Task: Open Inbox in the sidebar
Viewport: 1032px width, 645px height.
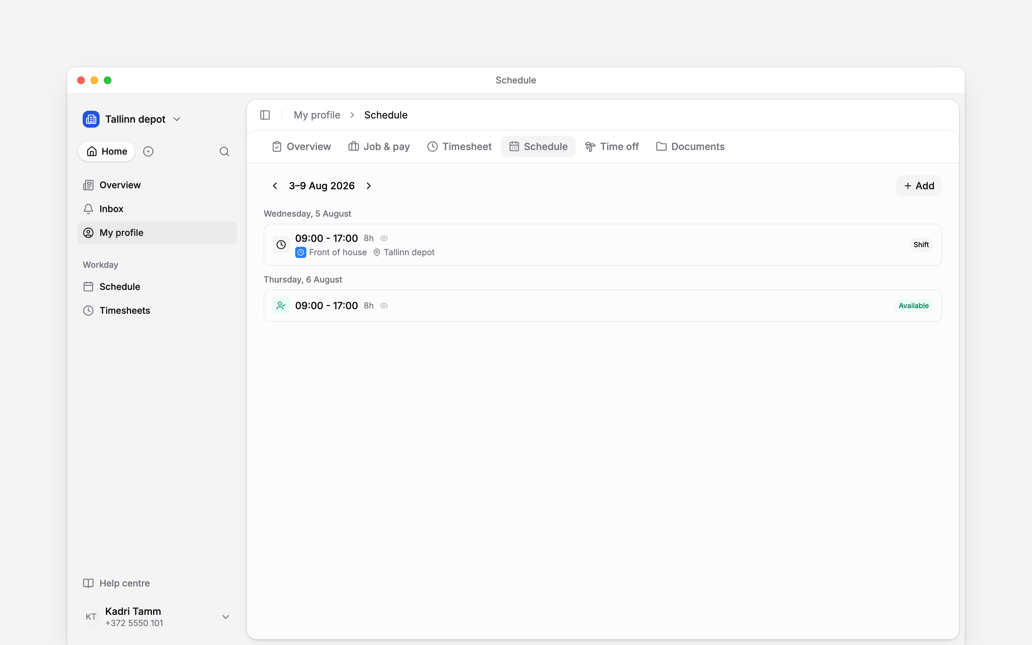Action: [x=157, y=209]
